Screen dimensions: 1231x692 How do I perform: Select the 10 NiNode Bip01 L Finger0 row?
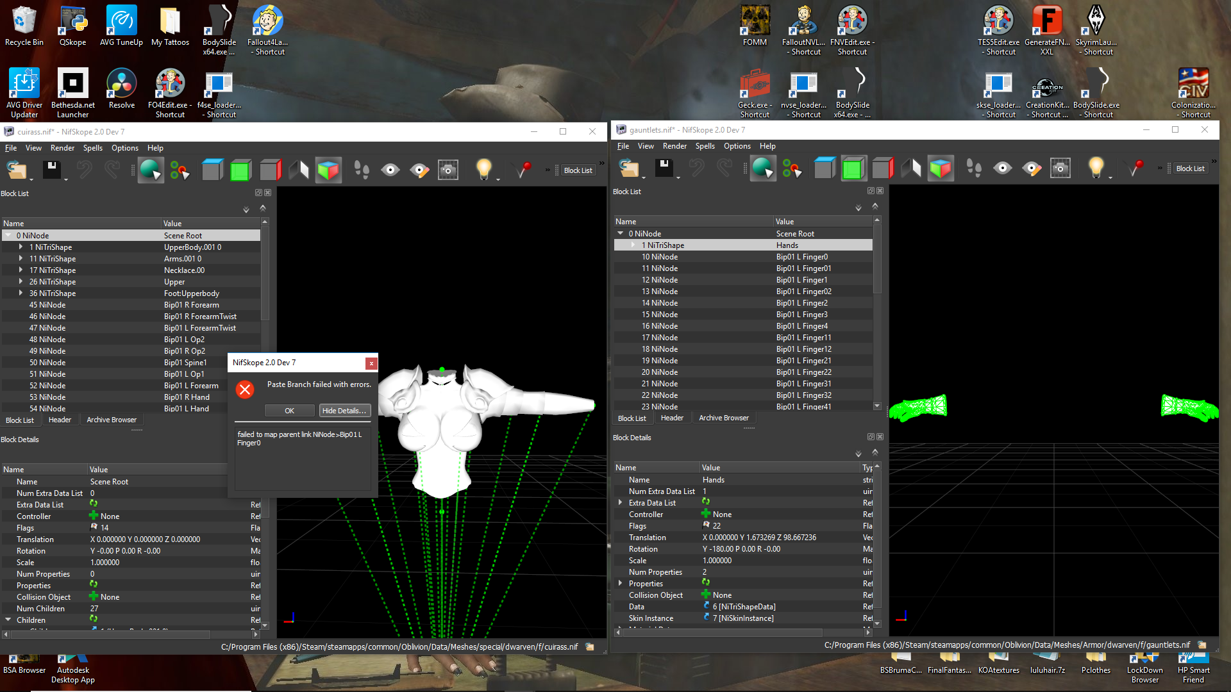pos(743,257)
